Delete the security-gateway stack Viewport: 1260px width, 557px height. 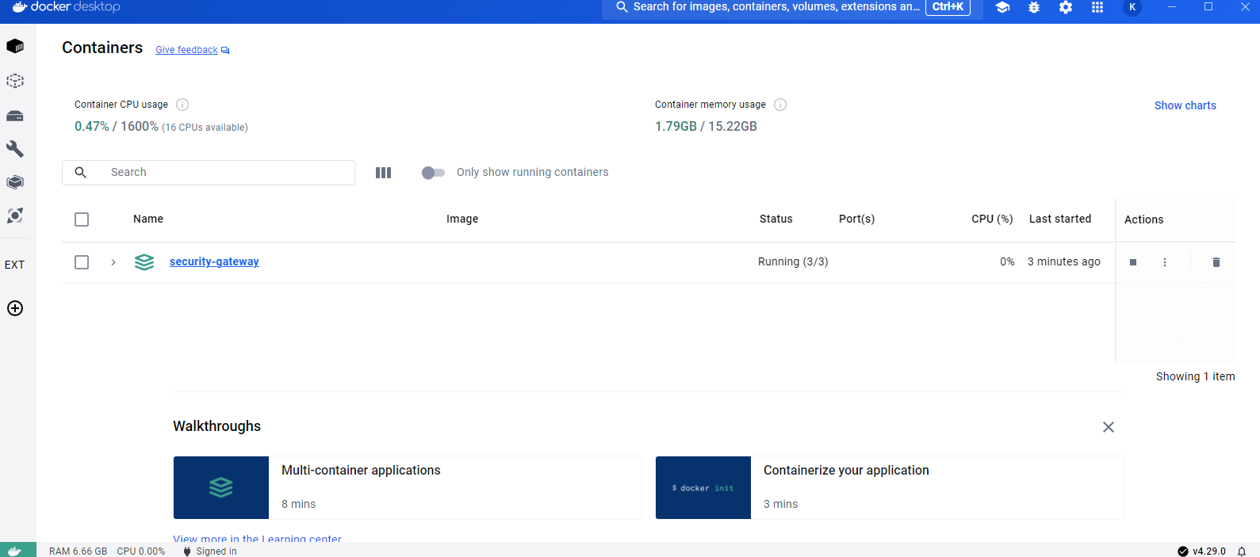1216,262
